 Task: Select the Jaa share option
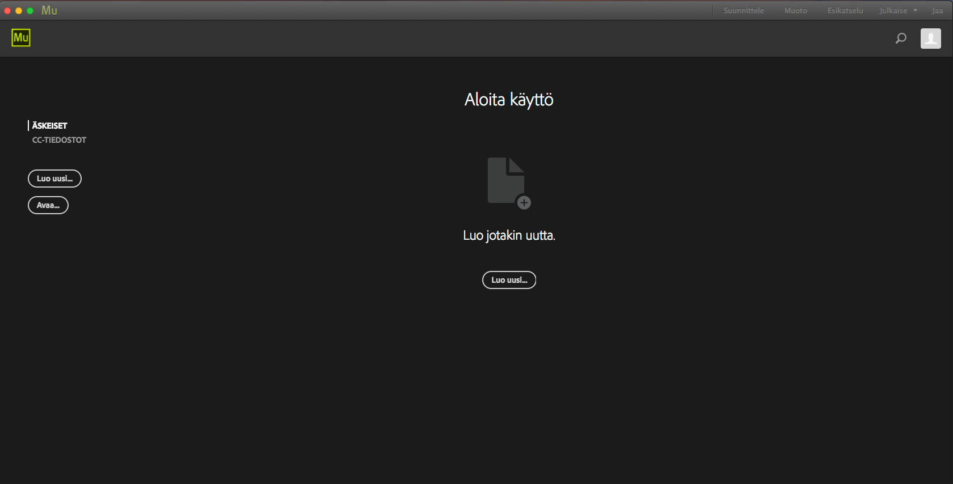tap(937, 11)
